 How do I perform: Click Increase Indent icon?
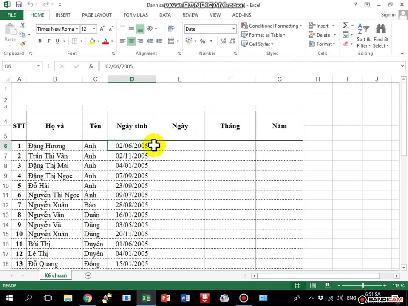click(x=159, y=41)
